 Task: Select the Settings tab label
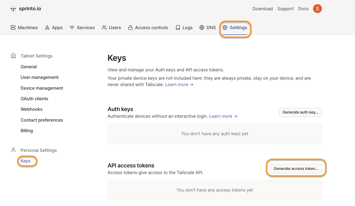click(x=238, y=27)
